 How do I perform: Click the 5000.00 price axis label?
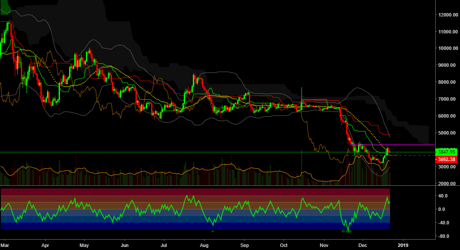coord(447,133)
